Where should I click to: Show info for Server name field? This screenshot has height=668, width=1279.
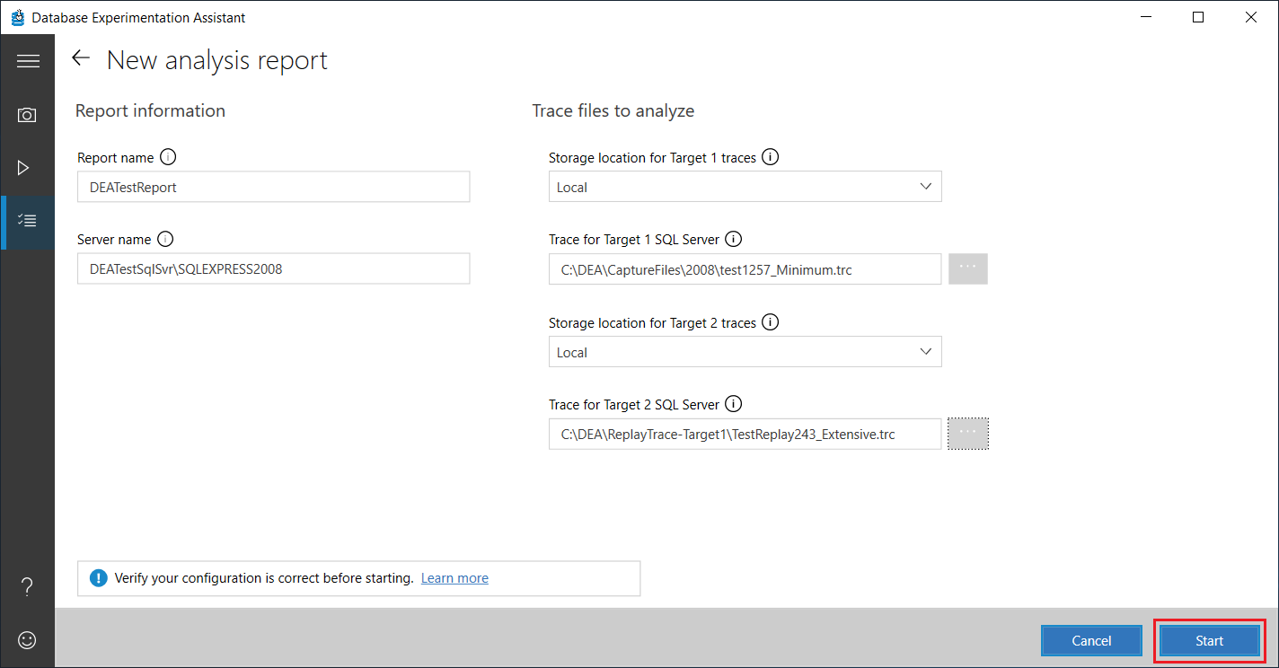165,240
